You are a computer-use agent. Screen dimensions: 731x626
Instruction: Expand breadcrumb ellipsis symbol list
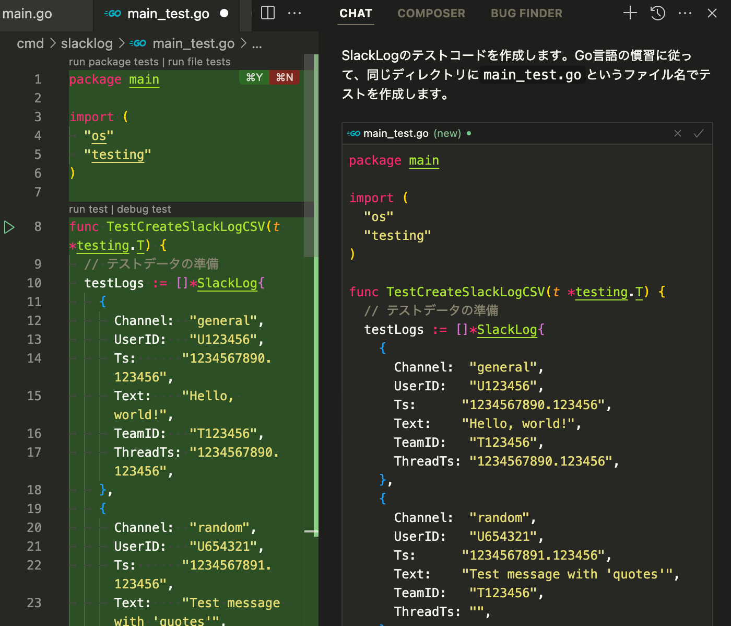257,44
